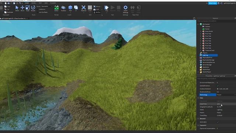The height and width of the screenshot is (133, 236).
Task: Collapse the Data properties section
Action: pyautogui.click(x=198, y=98)
